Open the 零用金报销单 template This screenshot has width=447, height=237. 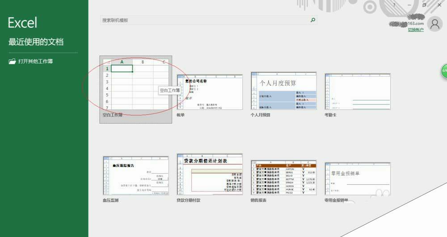coord(357,179)
